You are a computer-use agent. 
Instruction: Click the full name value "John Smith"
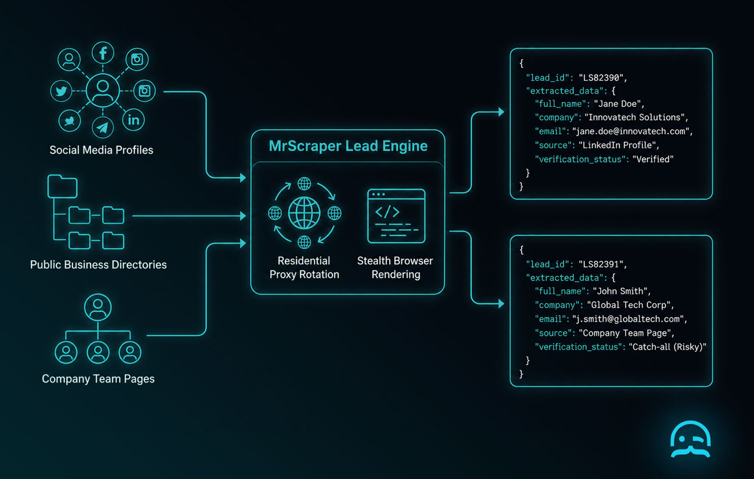[x=620, y=291]
